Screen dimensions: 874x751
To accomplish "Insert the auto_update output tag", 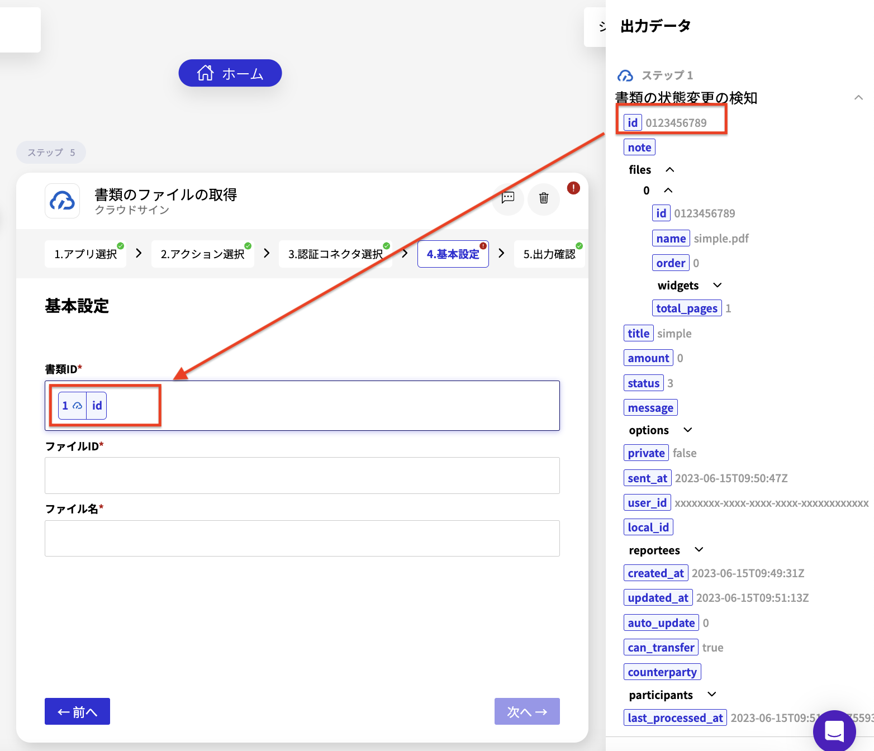I will coord(661,623).
